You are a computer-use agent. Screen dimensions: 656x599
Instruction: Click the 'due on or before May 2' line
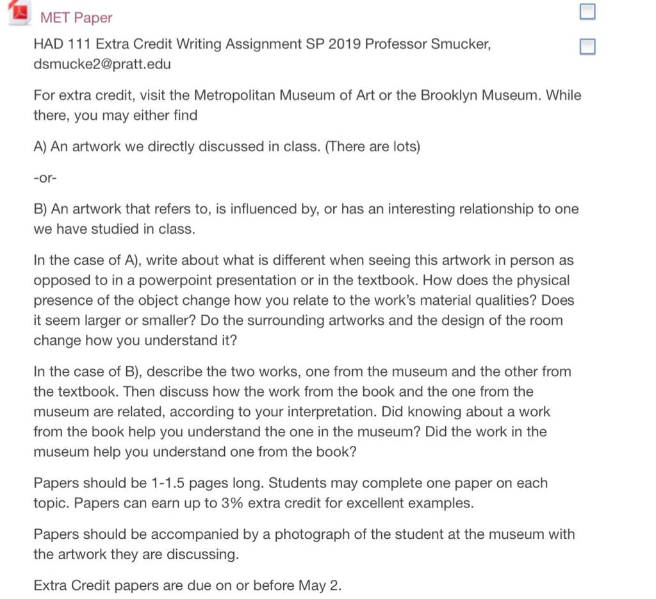(188, 585)
